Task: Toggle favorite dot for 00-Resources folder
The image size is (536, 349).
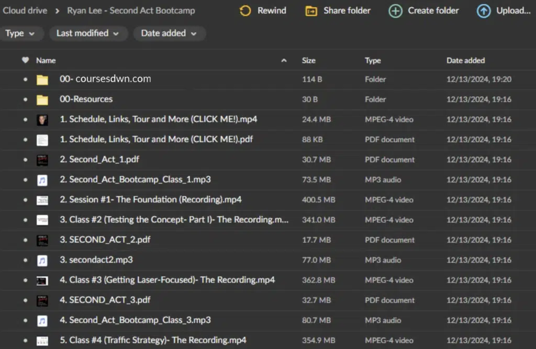Action: point(25,99)
